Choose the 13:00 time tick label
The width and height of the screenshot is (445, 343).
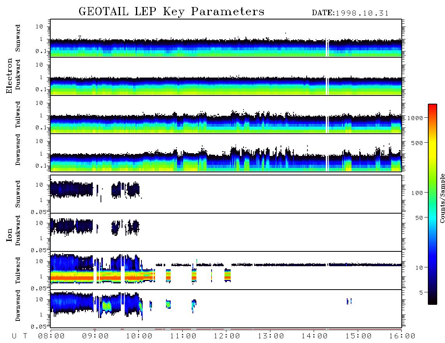[271, 336]
